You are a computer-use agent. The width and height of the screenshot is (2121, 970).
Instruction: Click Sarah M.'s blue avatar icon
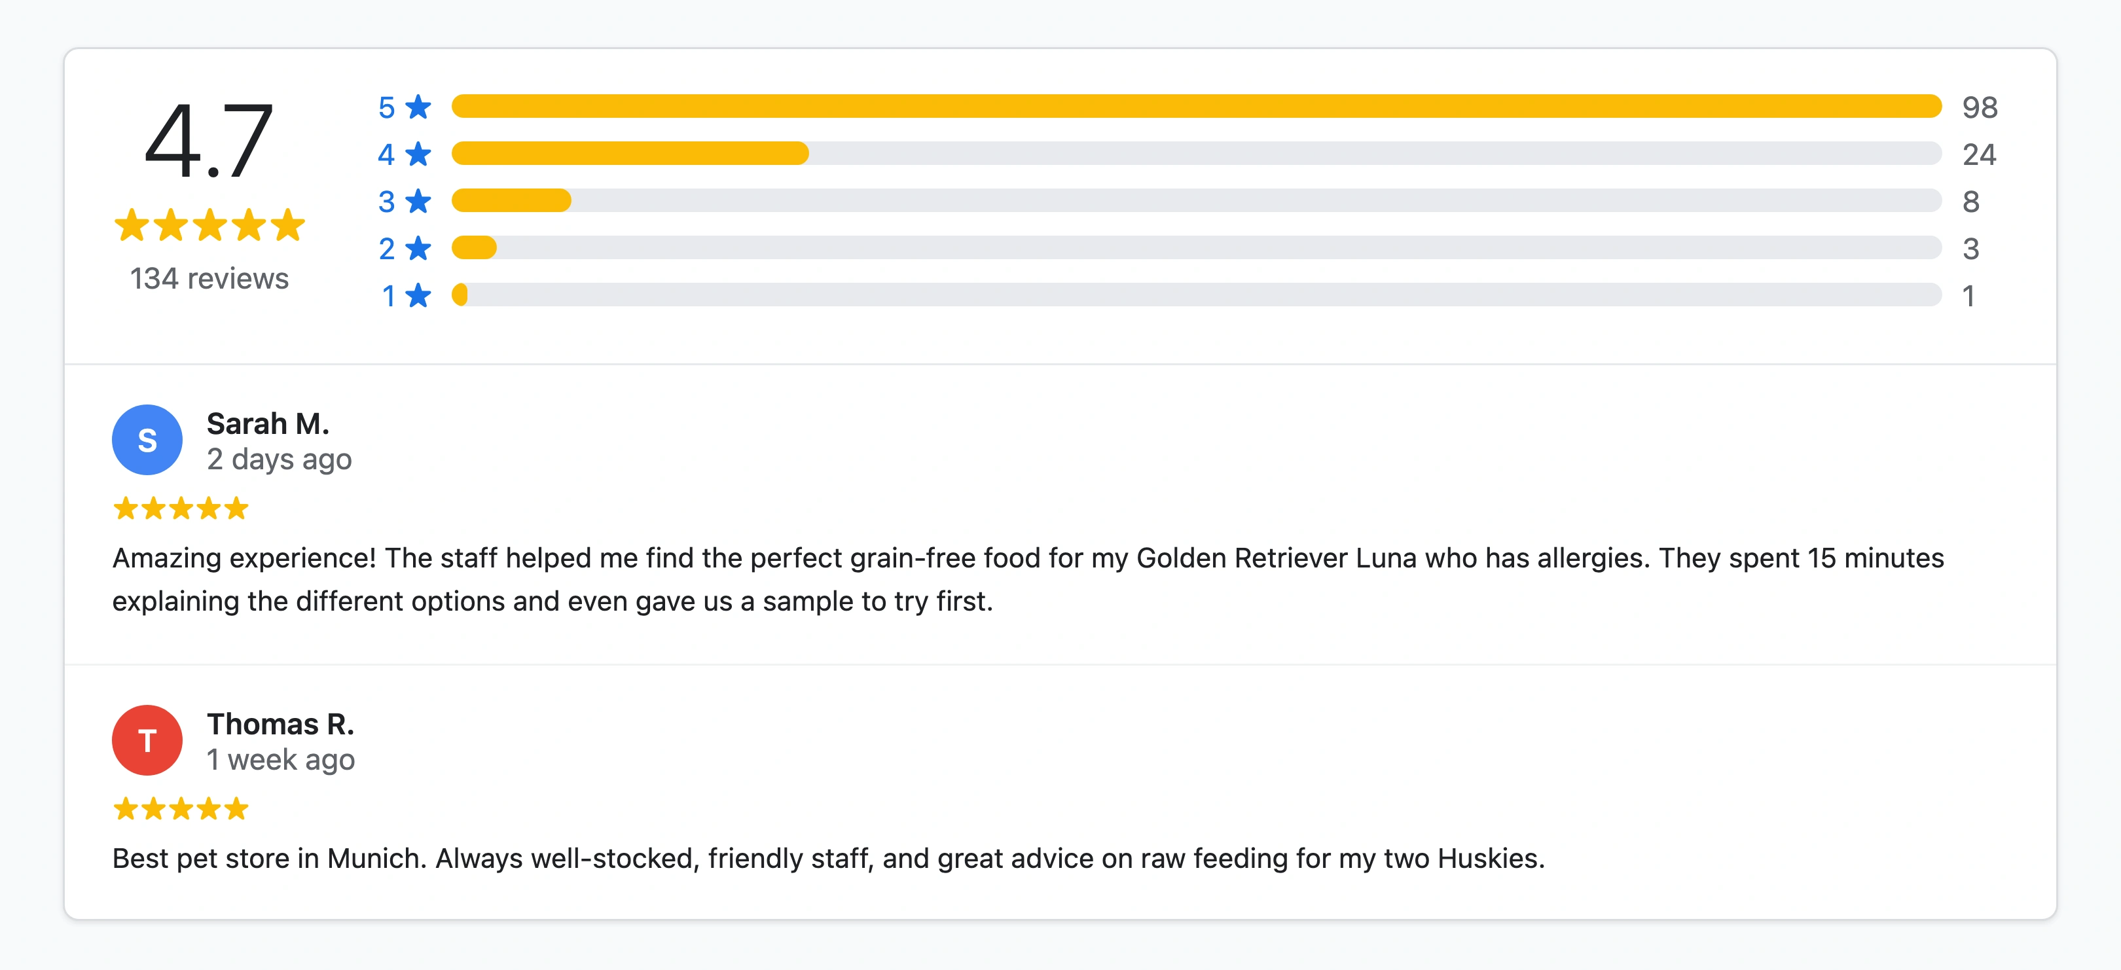point(147,440)
